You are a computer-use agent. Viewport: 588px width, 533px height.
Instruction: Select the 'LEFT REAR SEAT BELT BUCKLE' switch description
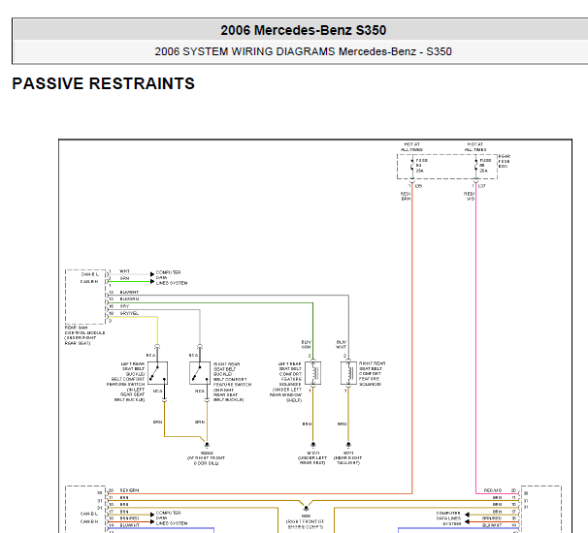tap(125, 382)
